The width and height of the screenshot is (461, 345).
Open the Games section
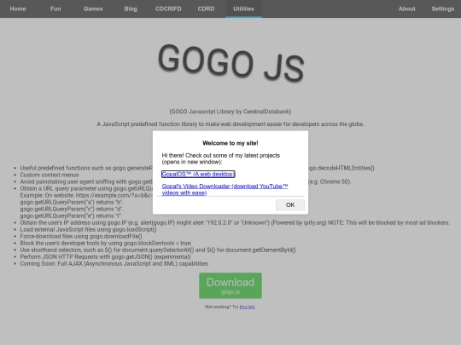click(93, 9)
